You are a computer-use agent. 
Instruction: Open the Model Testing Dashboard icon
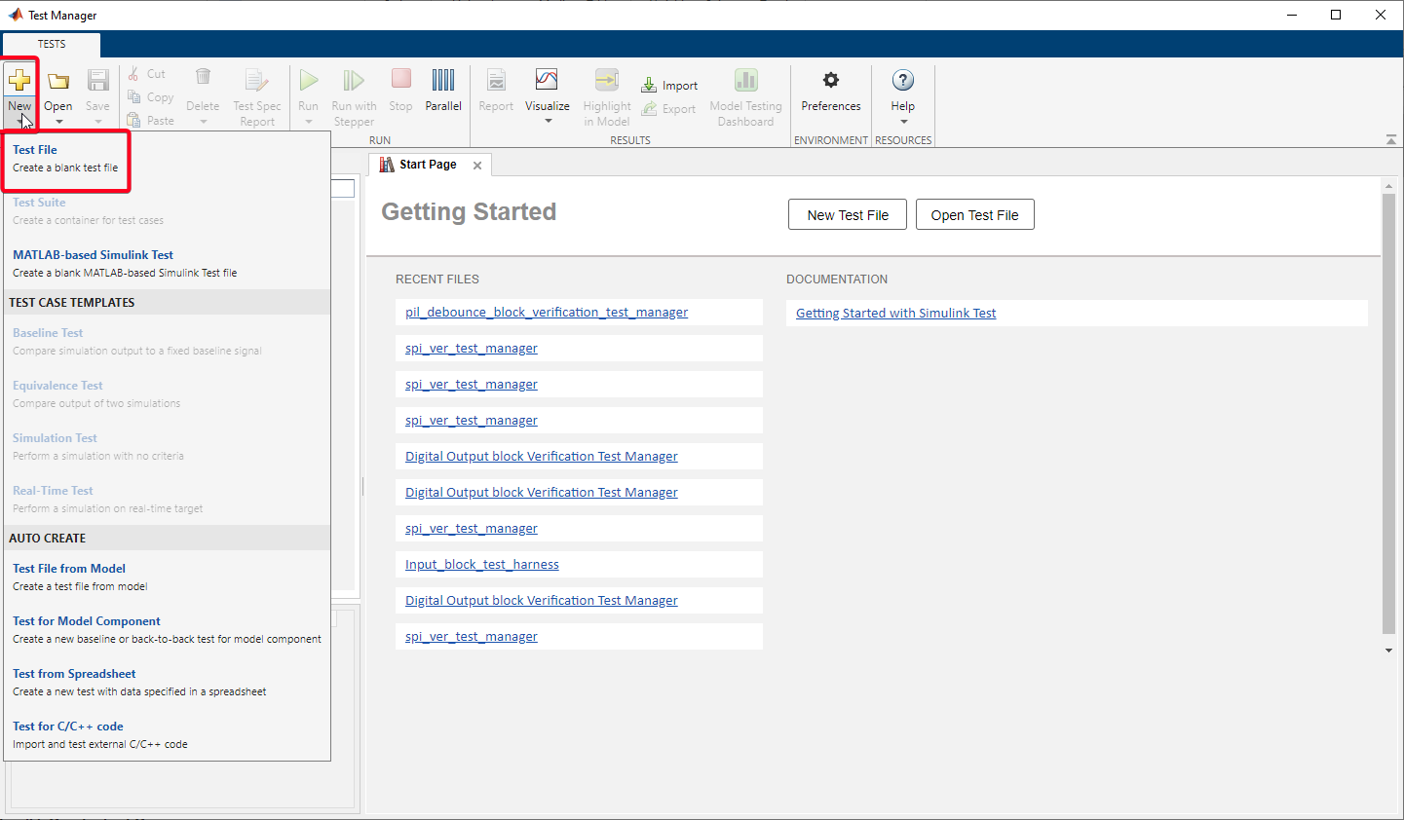click(x=746, y=80)
